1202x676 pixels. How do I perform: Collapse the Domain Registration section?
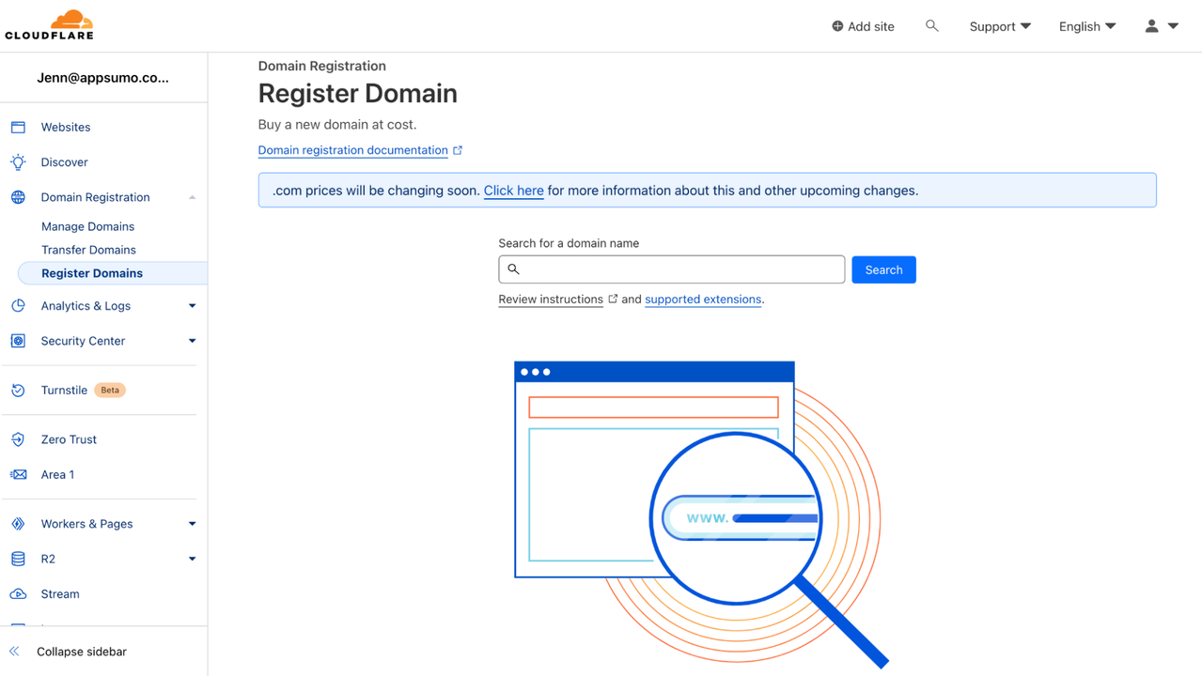point(192,197)
